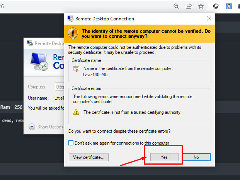The height and width of the screenshot is (180, 240).
Task: Click the yellow triangle certificate error icon
Action: pyautogui.click(x=76, y=112)
